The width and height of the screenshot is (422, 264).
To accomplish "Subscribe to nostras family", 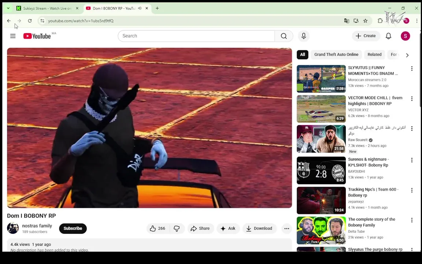I will [x=73, y=228].
